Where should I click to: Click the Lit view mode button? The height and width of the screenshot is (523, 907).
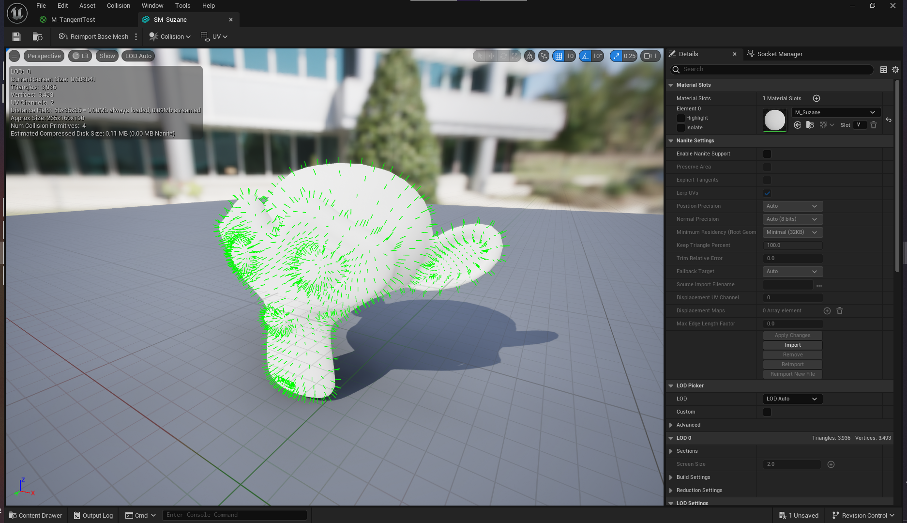(81, 56)
